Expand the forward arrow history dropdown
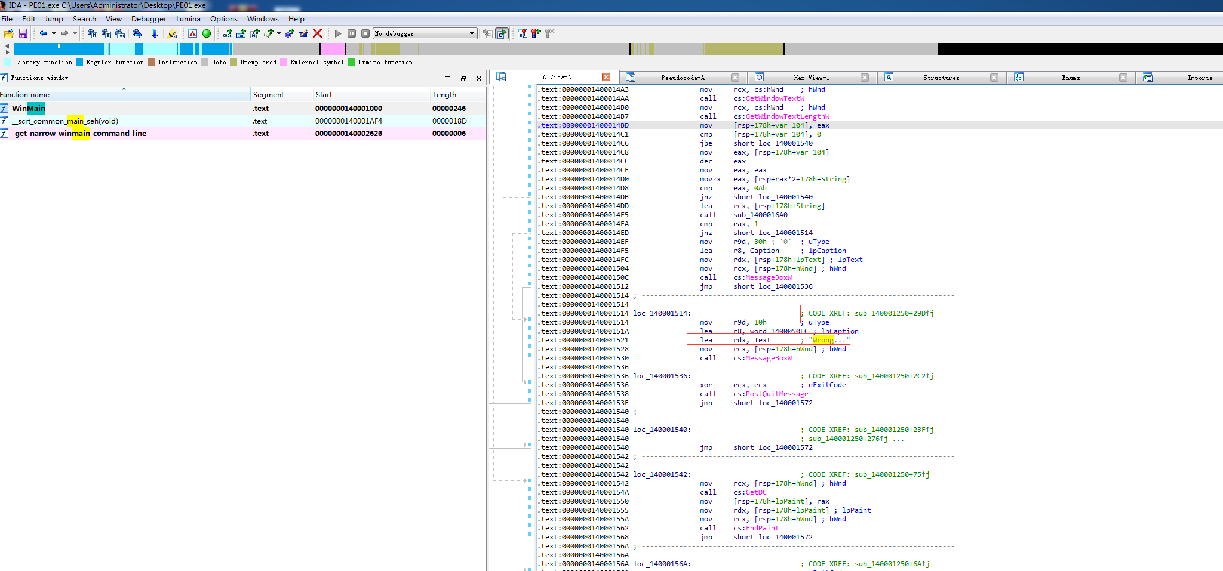The width and height of the screenshot is (1223, 571). pos(75,33)
